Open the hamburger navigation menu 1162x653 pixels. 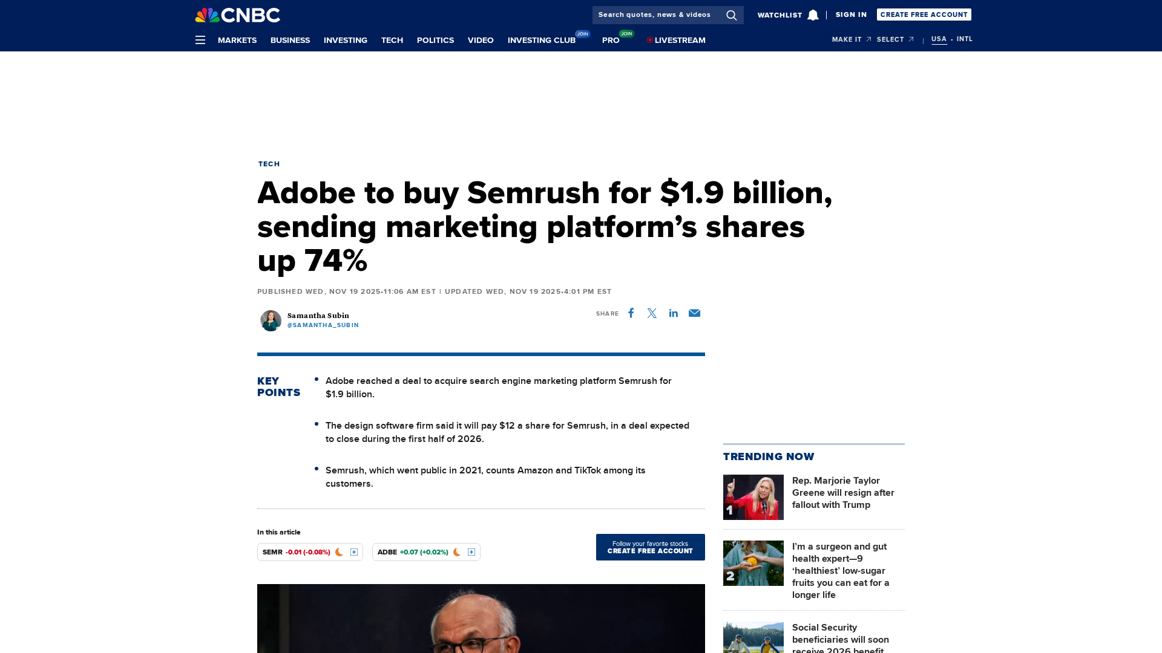(200, 40)
